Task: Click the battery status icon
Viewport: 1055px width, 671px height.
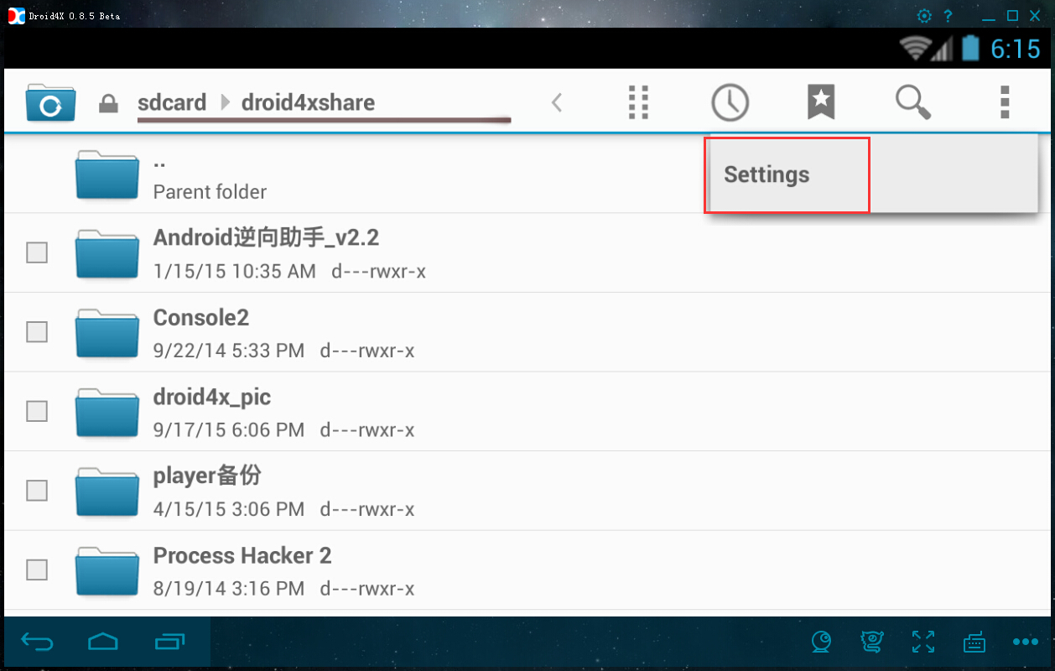Action: click(971, 48)
